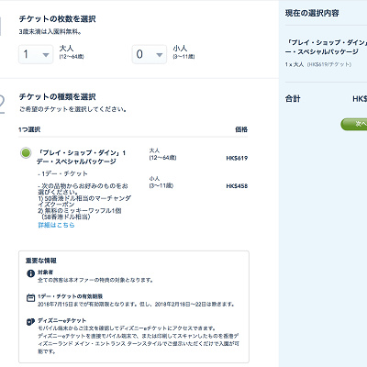Click the child price HK$458
Screen dimensions: 367x367
coord(237,186)
